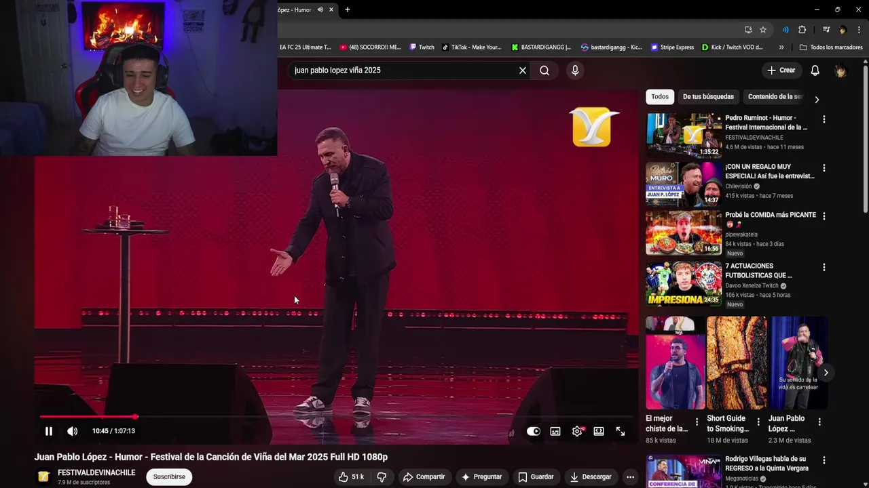Image resolution: width=869 pixels, height=488 pixels.
Task: Open the FESTIVALDEVINACHILE channel name link
Action: pyautogui.click(x=96, y=472)
